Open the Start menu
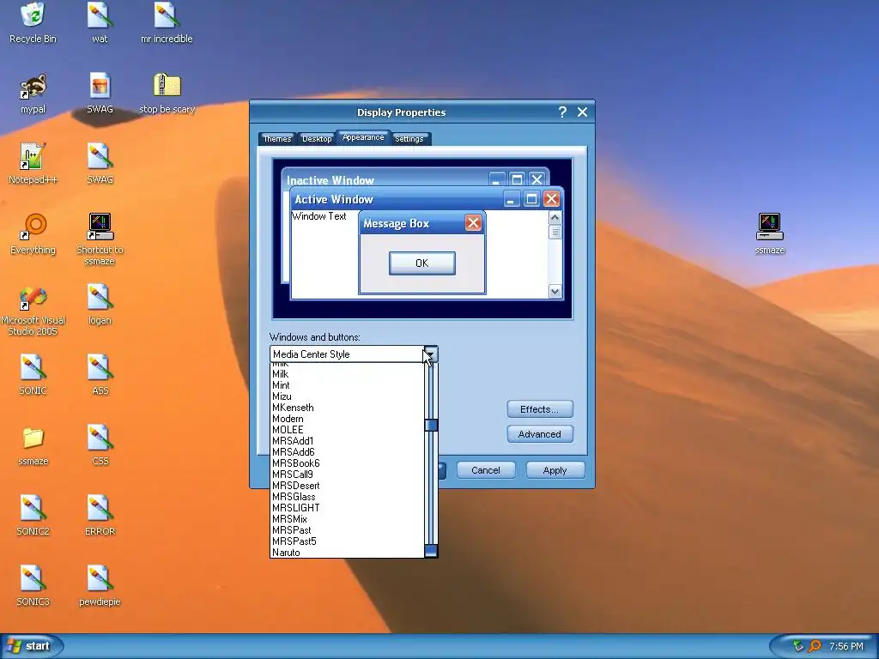Viewport: 879px width, 659px height. coord(31,646)
